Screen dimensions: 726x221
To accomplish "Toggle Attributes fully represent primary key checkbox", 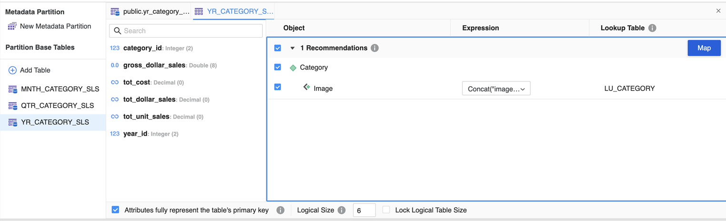I will pyautogui.click(x=115, y=210).
